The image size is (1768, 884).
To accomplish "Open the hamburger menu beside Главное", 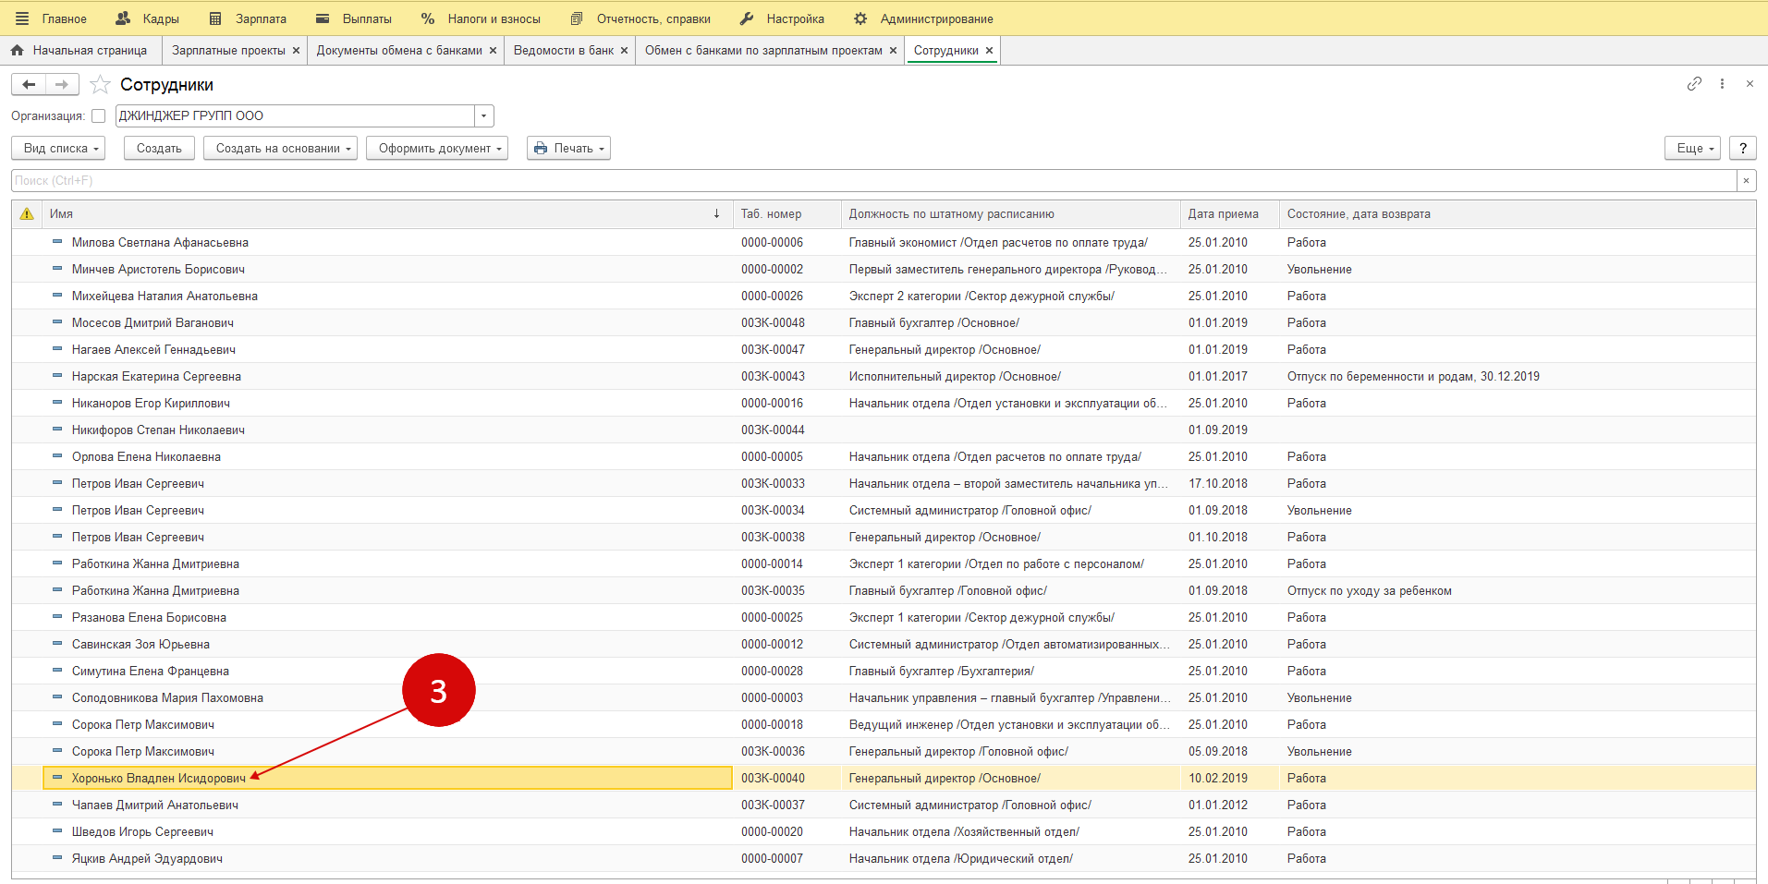I will click(x=22, y=18).
